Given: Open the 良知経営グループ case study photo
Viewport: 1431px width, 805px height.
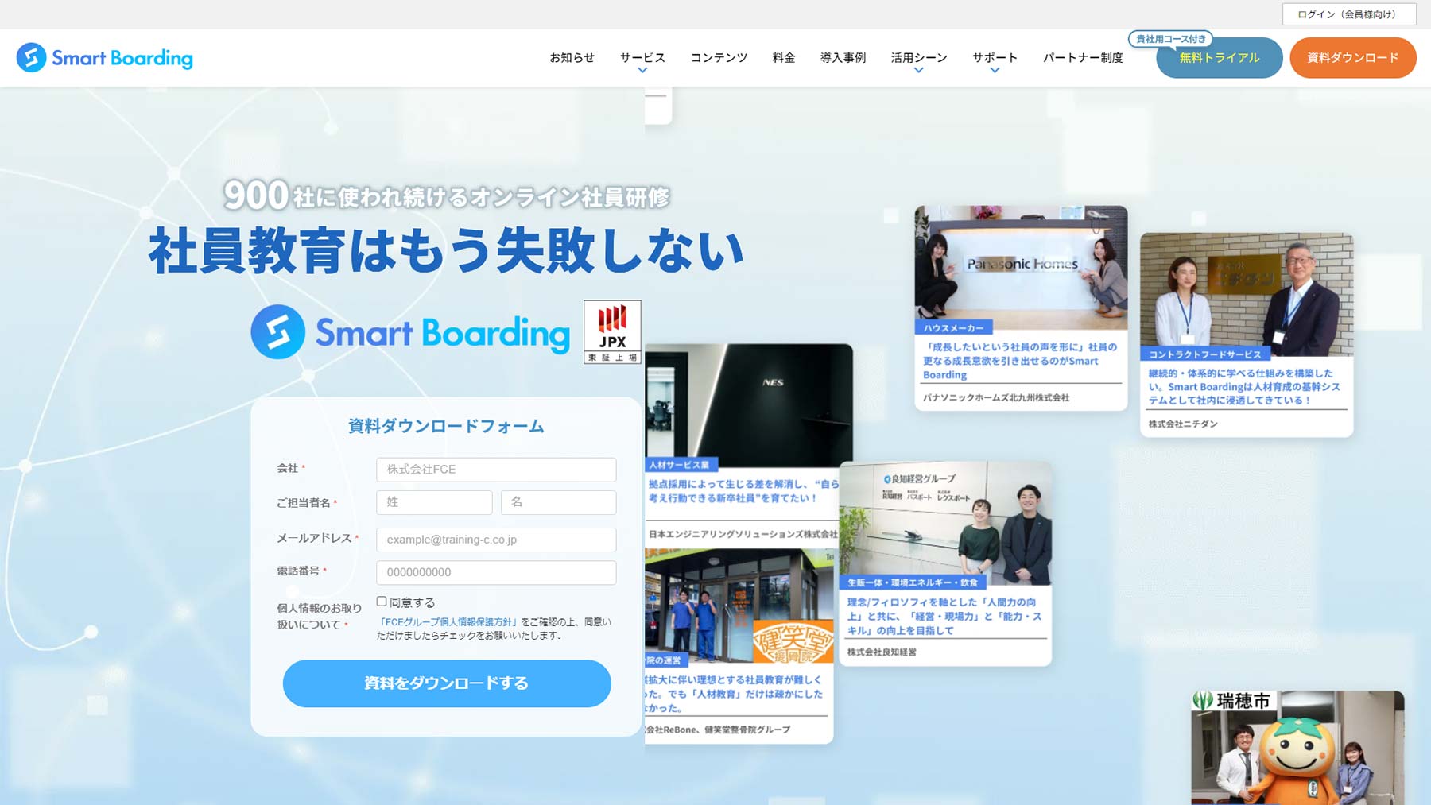Looking at the screenshot, I should 945,524.
